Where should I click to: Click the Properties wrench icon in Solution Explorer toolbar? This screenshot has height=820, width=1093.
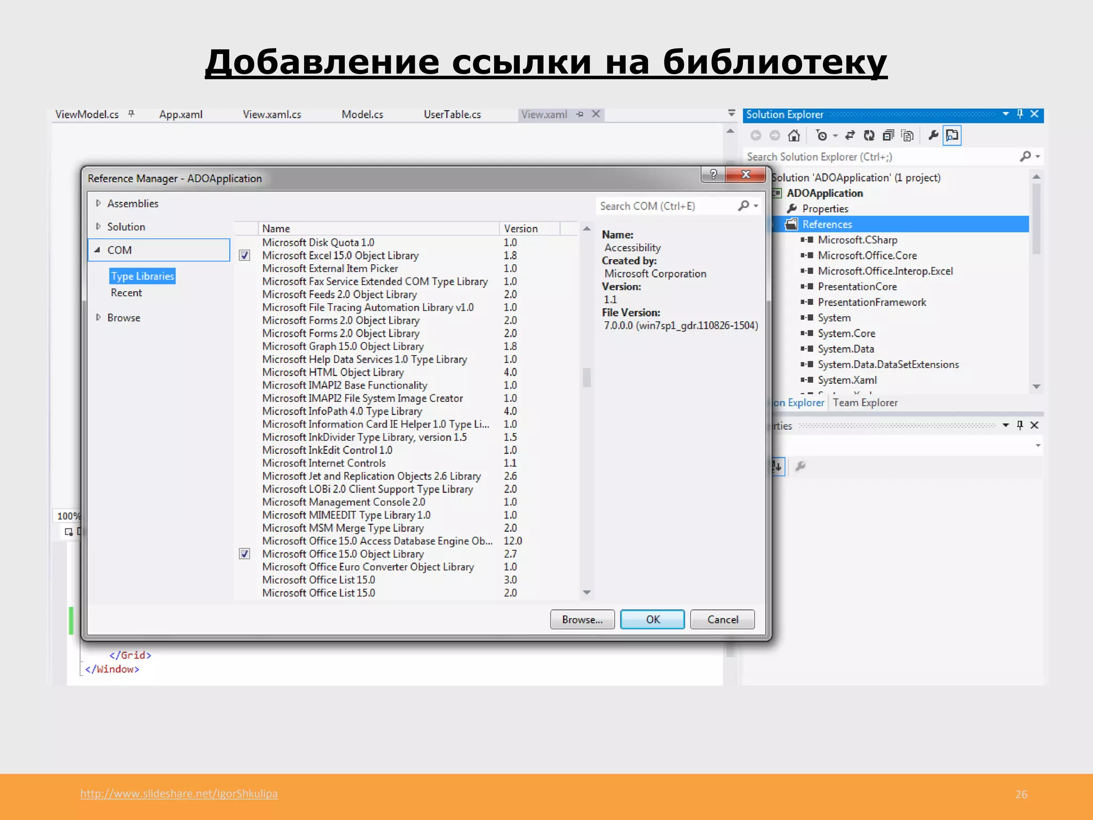click(933, 136)
